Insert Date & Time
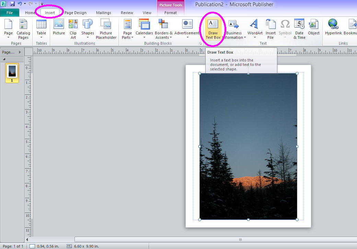Image resolution: width=357 pixels, height=249 pixels. point(299,29)
